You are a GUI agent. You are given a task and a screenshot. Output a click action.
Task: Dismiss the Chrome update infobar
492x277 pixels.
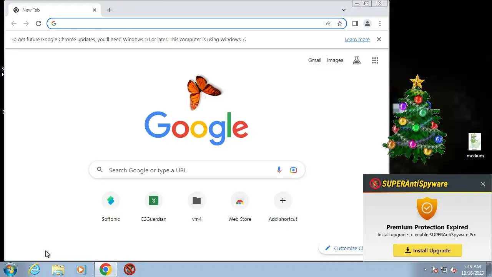[x=379, y=39]
